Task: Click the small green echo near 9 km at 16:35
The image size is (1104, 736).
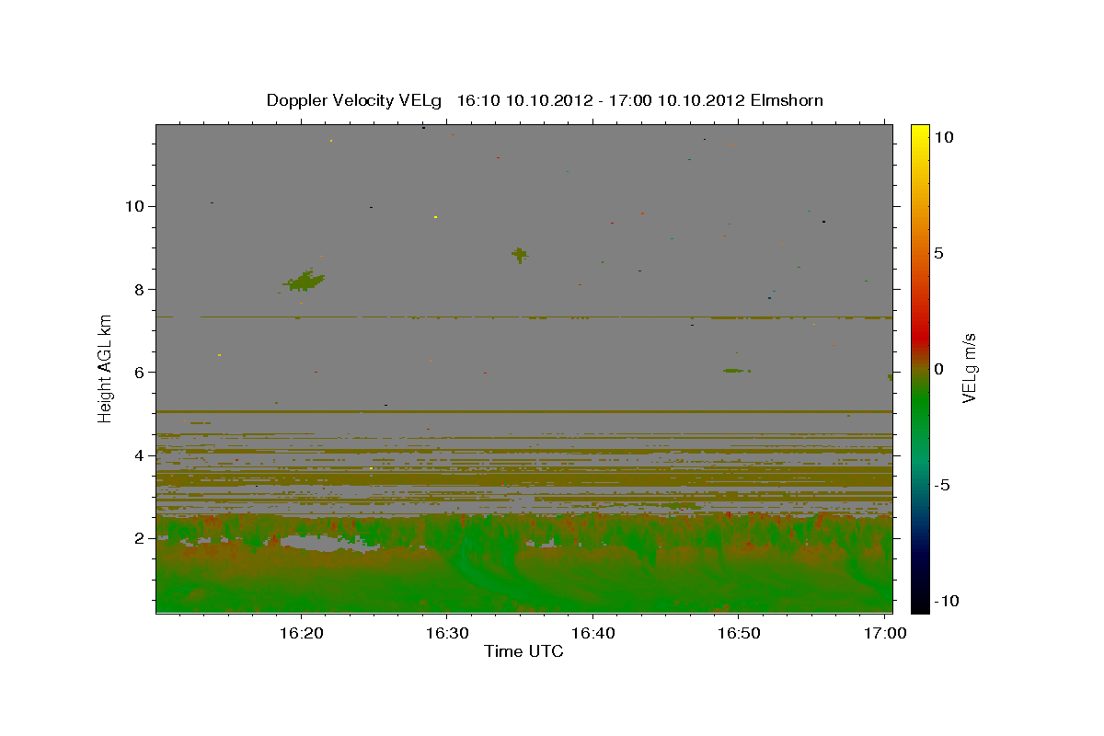Action: point(520,255)
